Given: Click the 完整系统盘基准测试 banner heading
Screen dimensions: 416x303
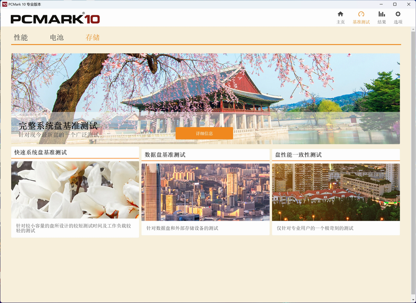Looking at the screenshot, I should pos(58,126).
